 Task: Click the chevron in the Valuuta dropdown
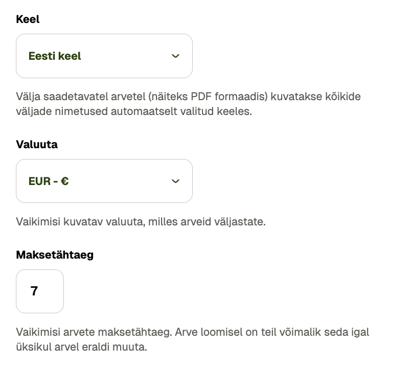coord(175,181)
